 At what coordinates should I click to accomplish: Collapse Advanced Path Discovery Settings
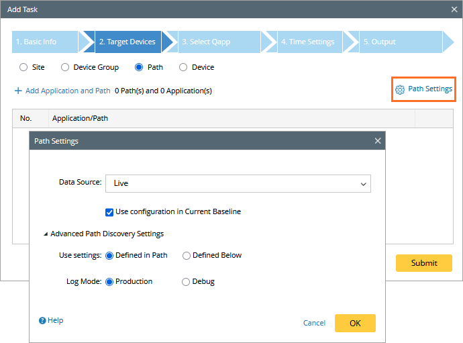tap(46, 234)
